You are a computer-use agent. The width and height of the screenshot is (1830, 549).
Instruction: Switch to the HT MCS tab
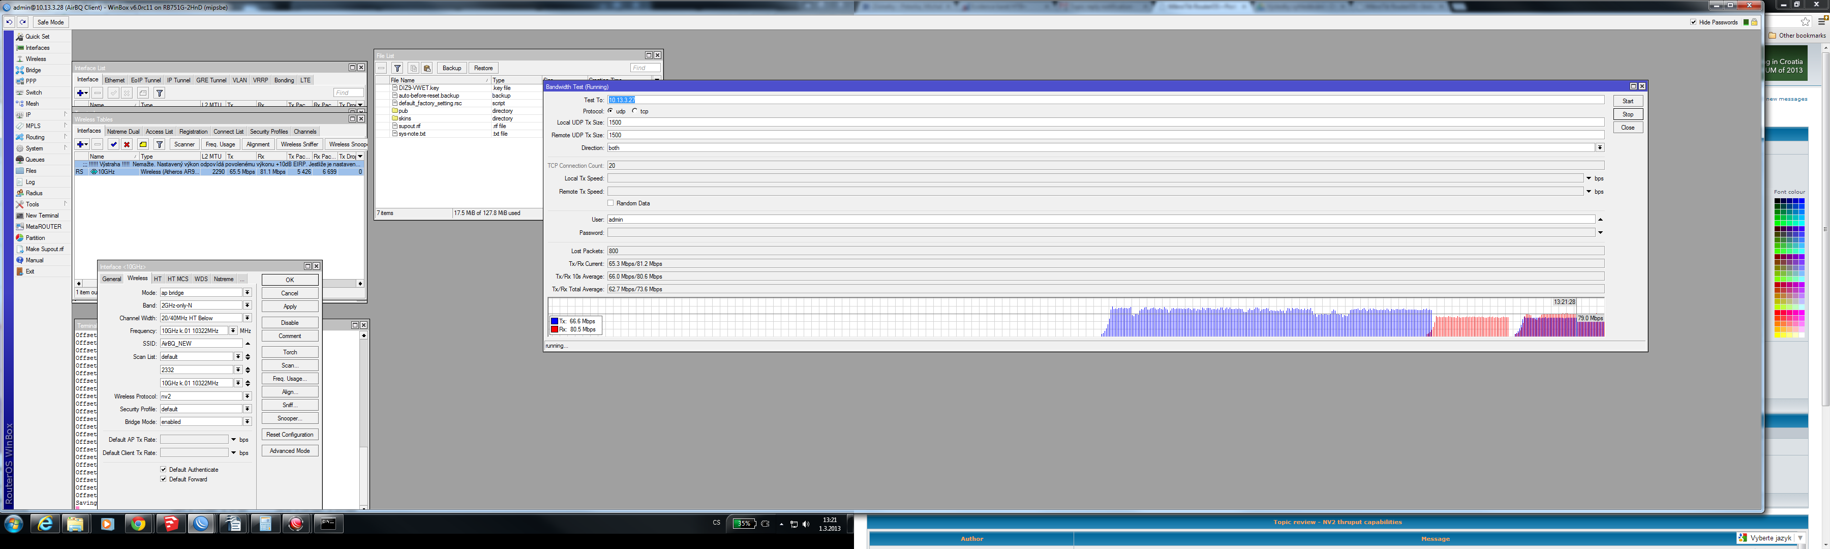[177, 279]
